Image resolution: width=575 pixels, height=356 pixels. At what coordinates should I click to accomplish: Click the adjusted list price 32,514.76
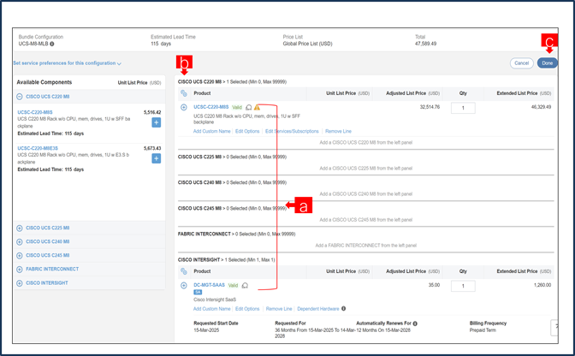pos(430,107)
